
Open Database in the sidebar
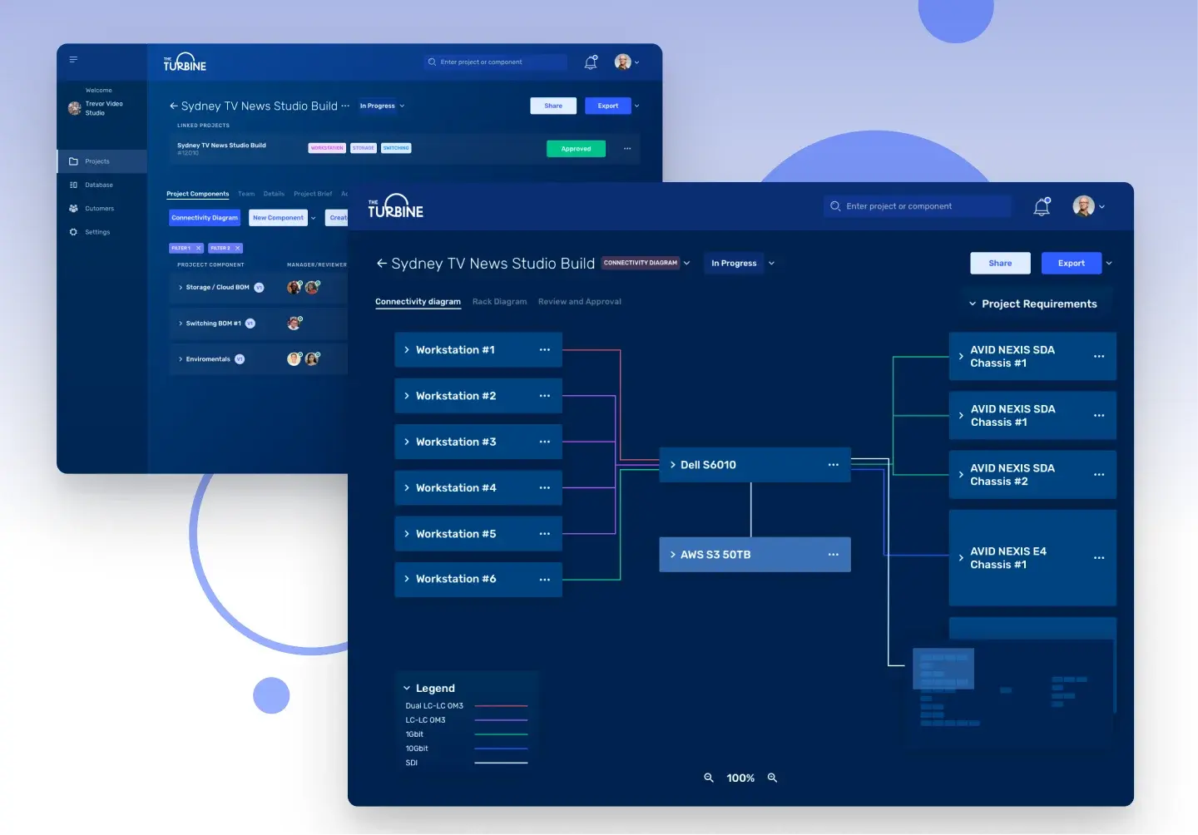[102, 185]
